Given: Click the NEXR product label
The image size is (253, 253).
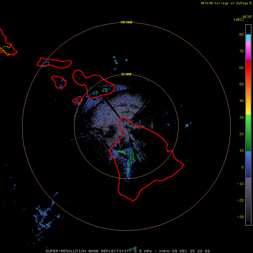Looking at the screenshot, I should [247, 17].
